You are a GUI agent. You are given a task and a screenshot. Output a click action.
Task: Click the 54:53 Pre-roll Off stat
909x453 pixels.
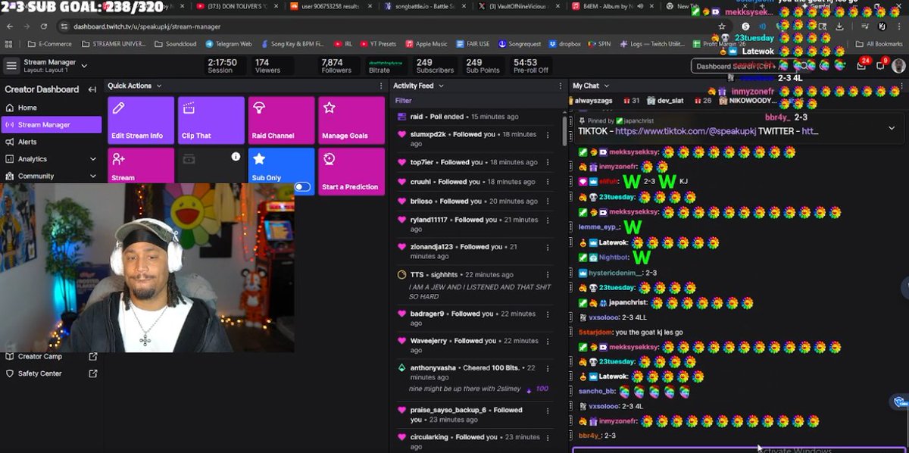coord(530,66)
